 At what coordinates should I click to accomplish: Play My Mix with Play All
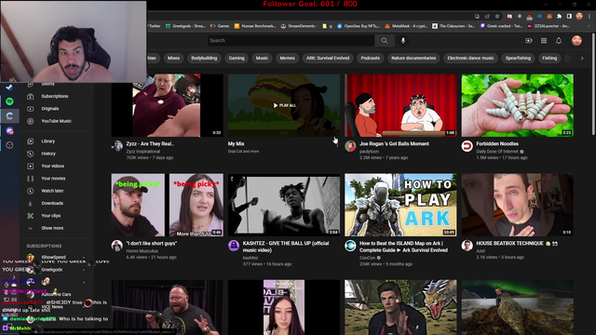284,105
